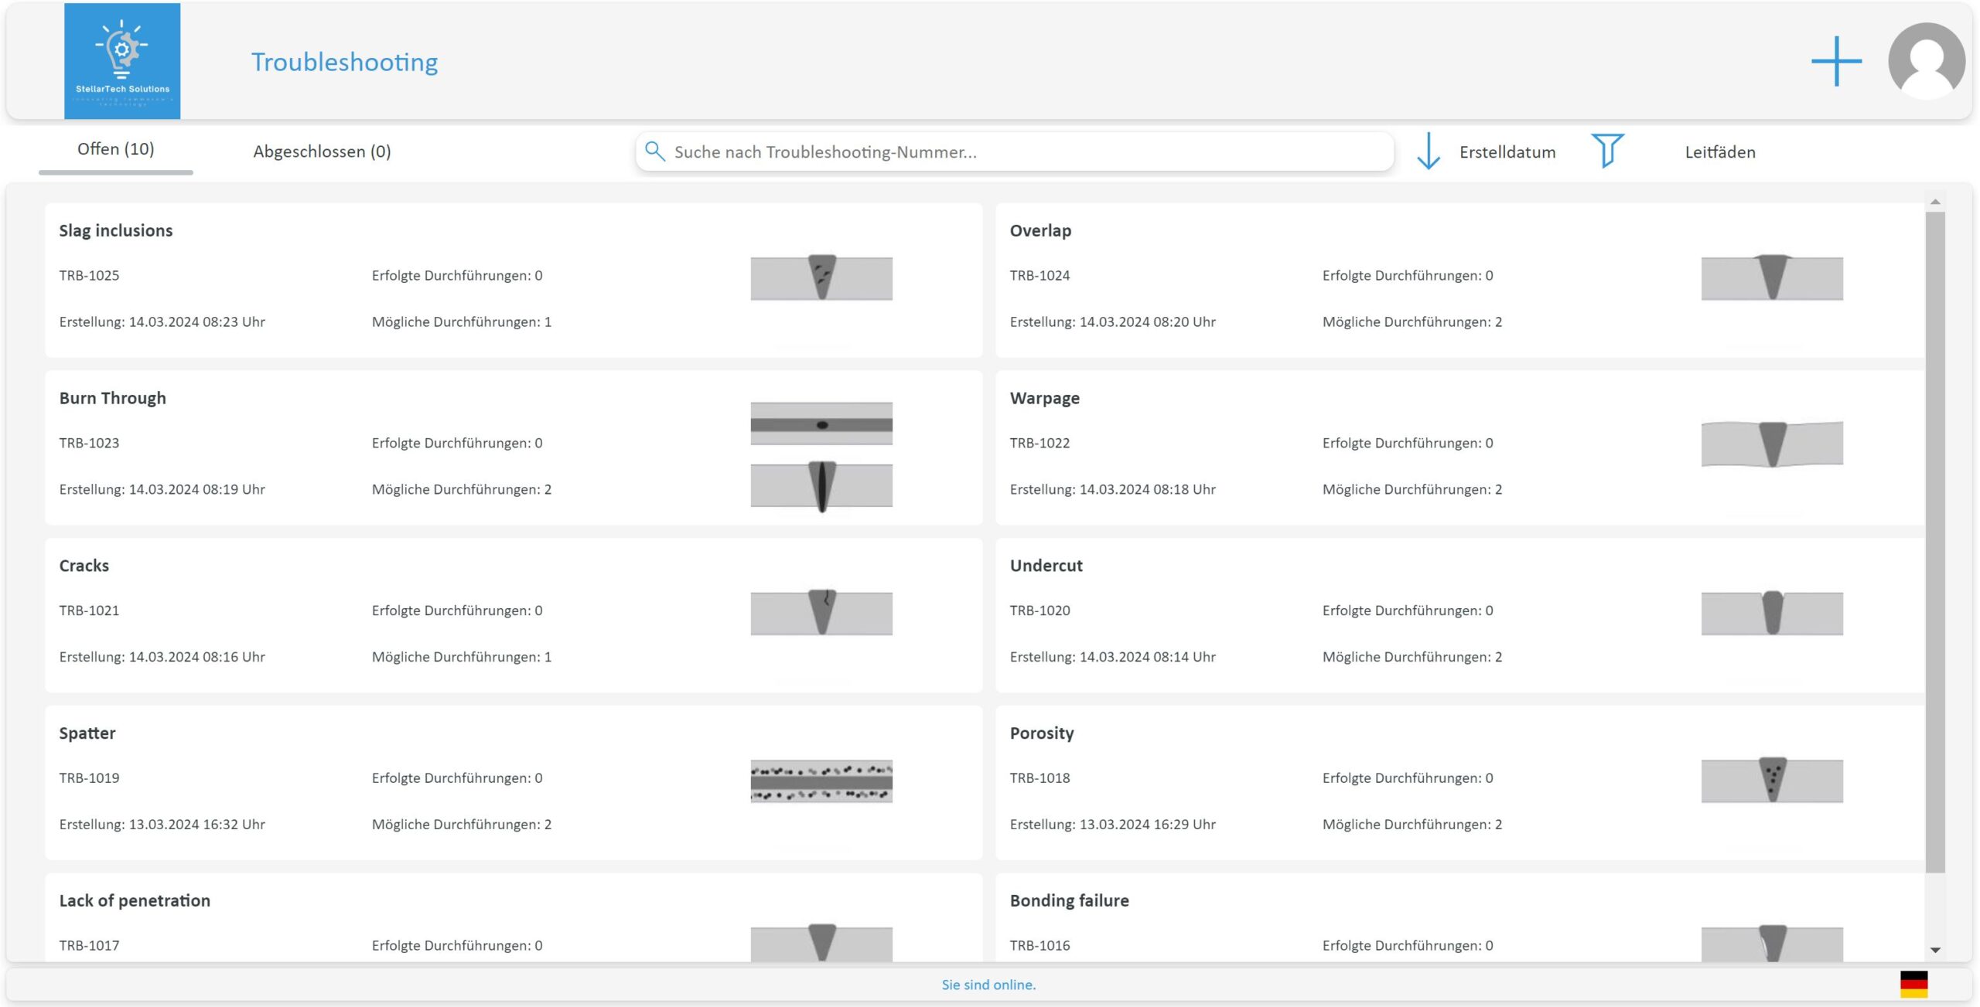Screen dimensions: 1980x1007
Task: Click the Spatter weld image
Action: point(821,781)
